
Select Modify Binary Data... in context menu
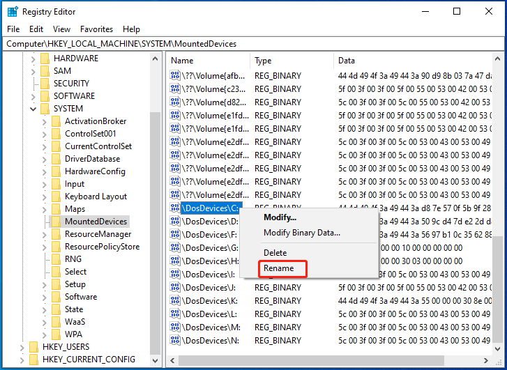(x=302, y=233)
